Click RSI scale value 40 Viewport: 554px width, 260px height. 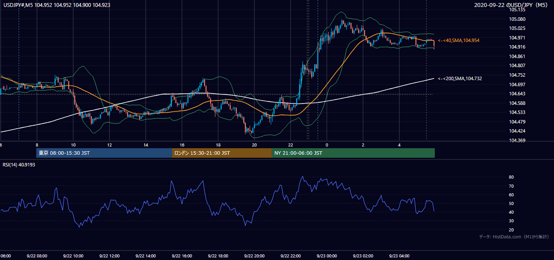tap(512, 212)
